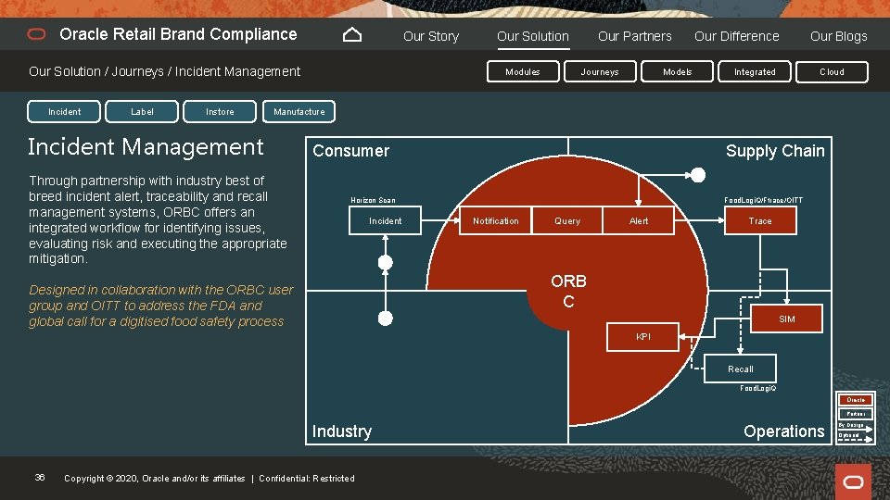This screenshot has width=890, height=500.
Task: Click the Operations quadrant label
Action: click(x=784, y=431)
